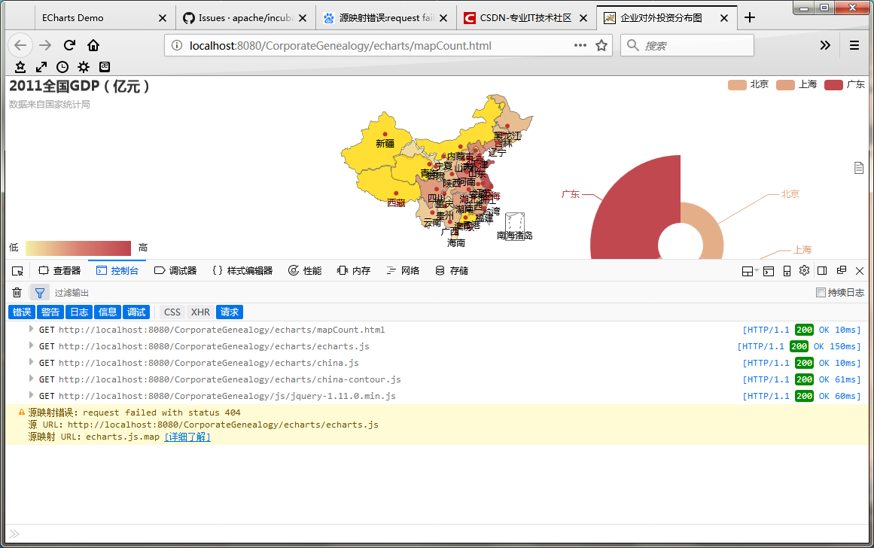This screenshot has height=548, width=874.
Task: Enable the persist logs checkbox
Action: [x=821, y=293]
